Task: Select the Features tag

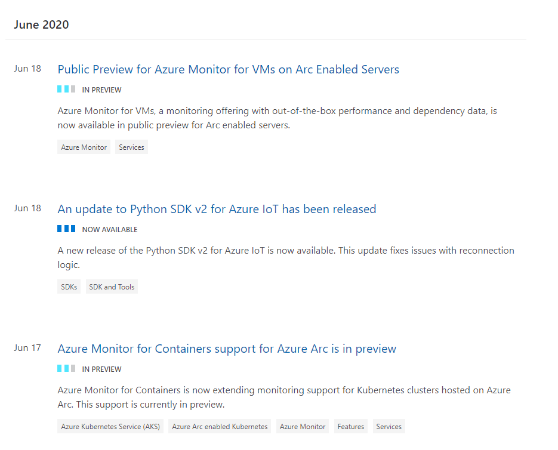Action: (x=350, y=426)
